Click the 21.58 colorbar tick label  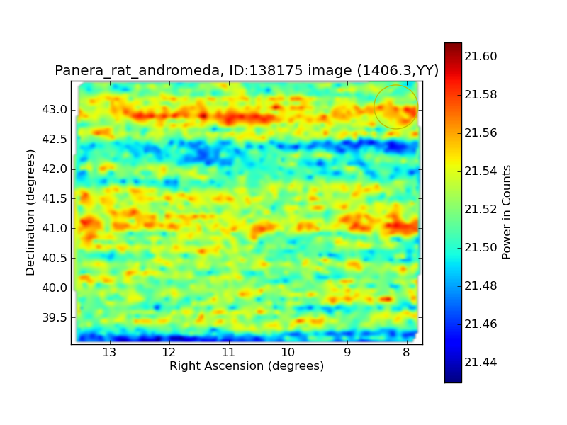pyautogui.click(x=481, y=95)
